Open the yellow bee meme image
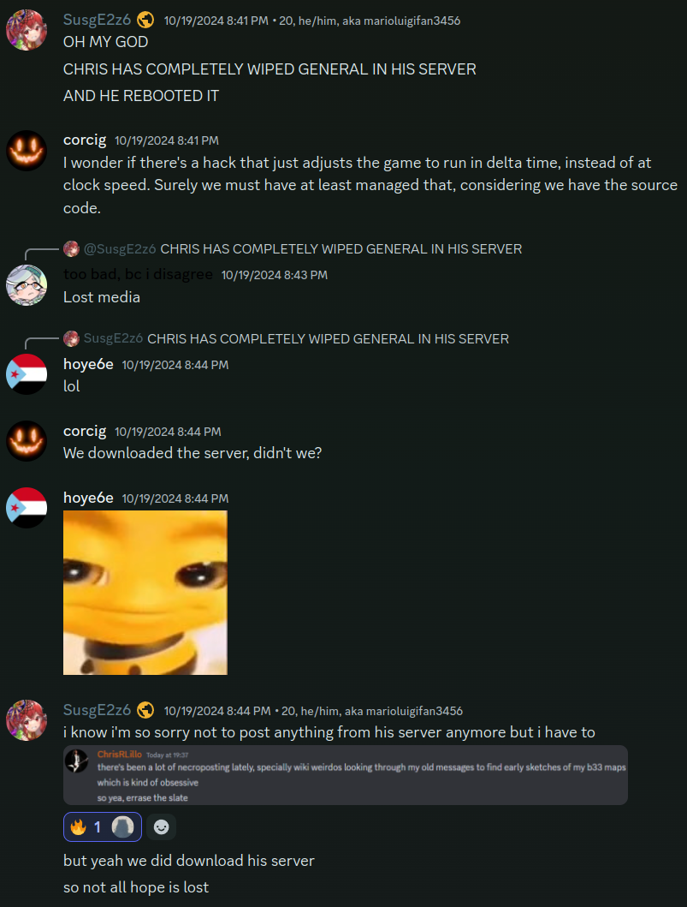This screenshot has height=907, width=687. tap(145, 593)
